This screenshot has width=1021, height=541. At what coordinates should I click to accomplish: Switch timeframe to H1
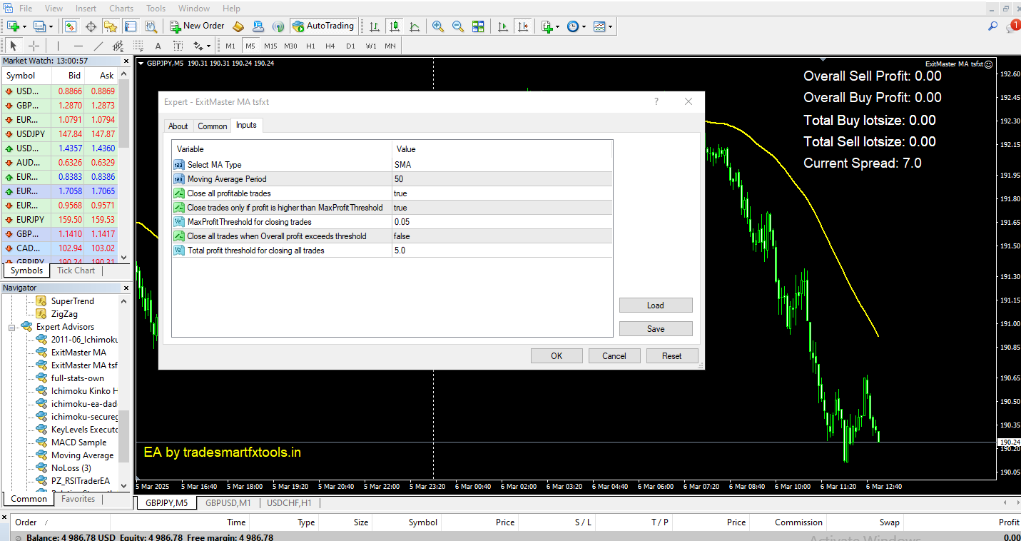tap(310, 46)
